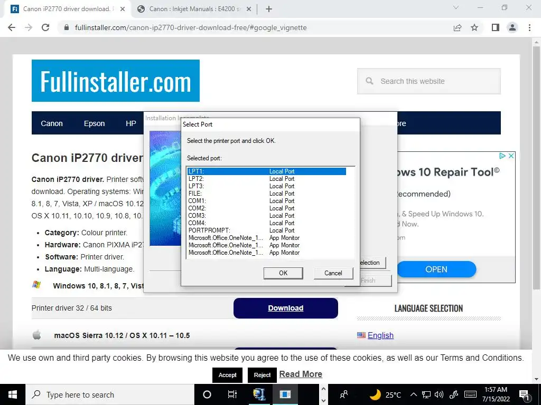Close the ad with the X icon
This screenshot has width=541, height=405.
(511, 156)
